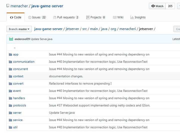The height and width of the screenshot is (134, 180).
Task: Open the event folder
Action: pyautogui.click(x=17, y=91)
